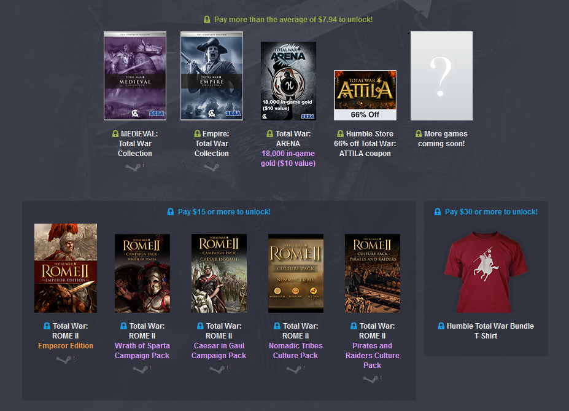Click the green lock next to More games
The width and height of the screenshot is (569, 411).
click(x=419, y=133)
